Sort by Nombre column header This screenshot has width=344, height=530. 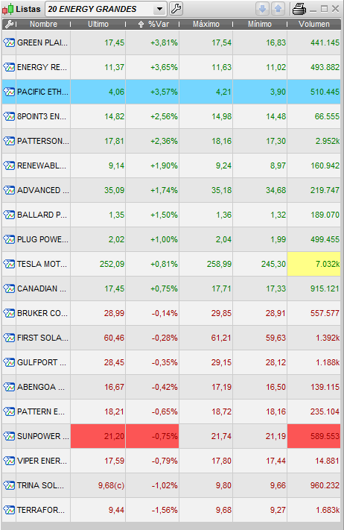43,24
